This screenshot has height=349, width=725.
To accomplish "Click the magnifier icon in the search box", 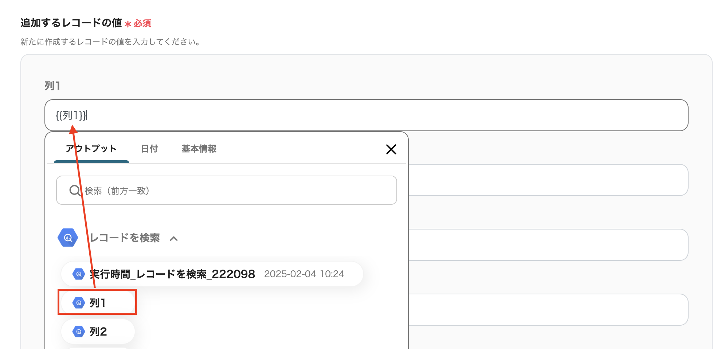I will (x=75, y=191).
